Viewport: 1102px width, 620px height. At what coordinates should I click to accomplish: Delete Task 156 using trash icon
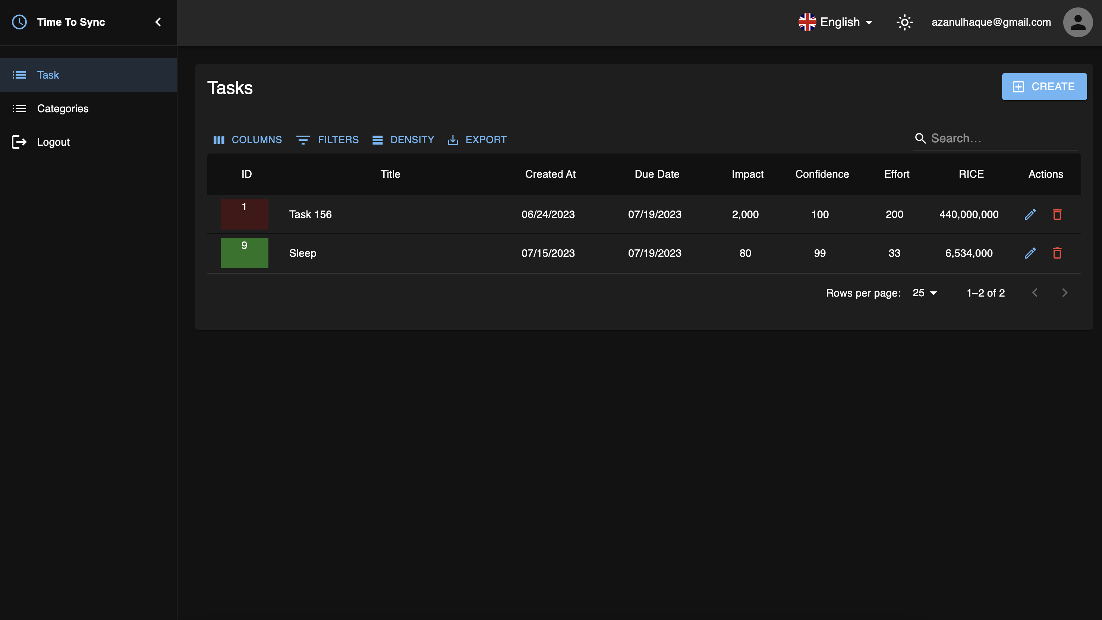pos(1057,215)
